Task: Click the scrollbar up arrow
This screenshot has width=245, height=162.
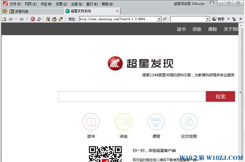Action: 241,25
